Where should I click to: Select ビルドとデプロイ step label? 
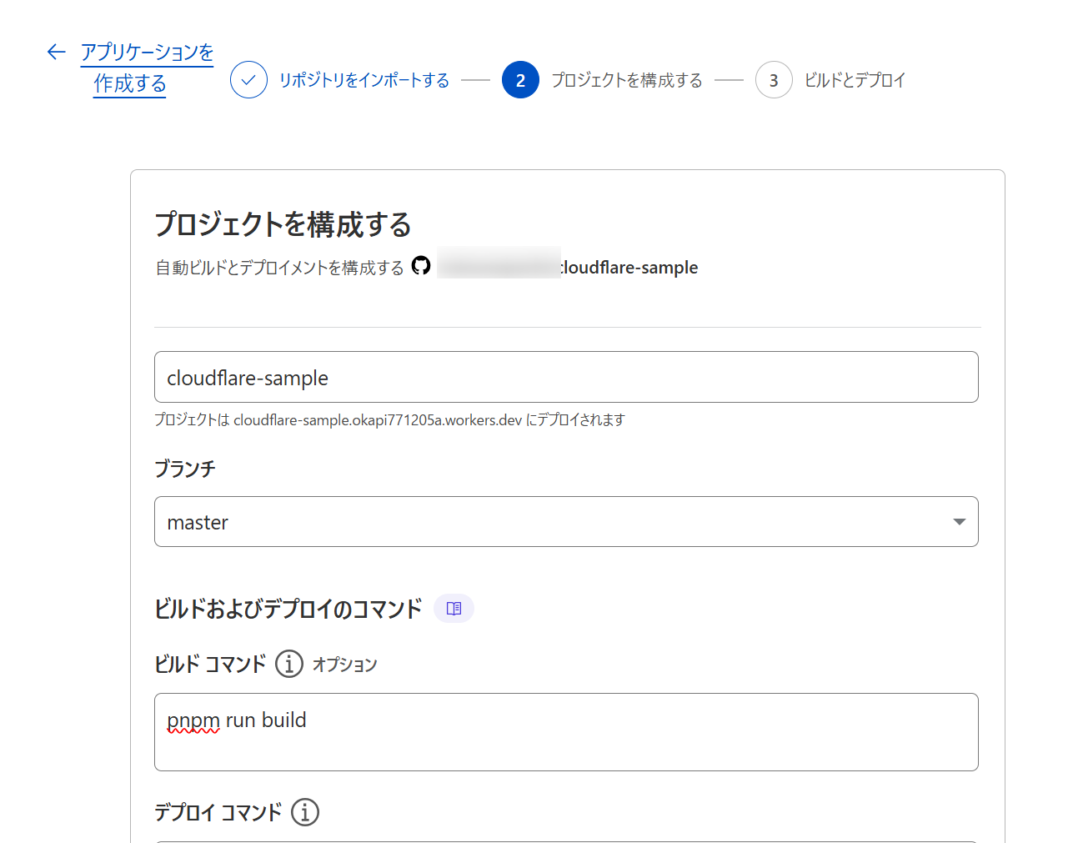[x=855, y=80]
